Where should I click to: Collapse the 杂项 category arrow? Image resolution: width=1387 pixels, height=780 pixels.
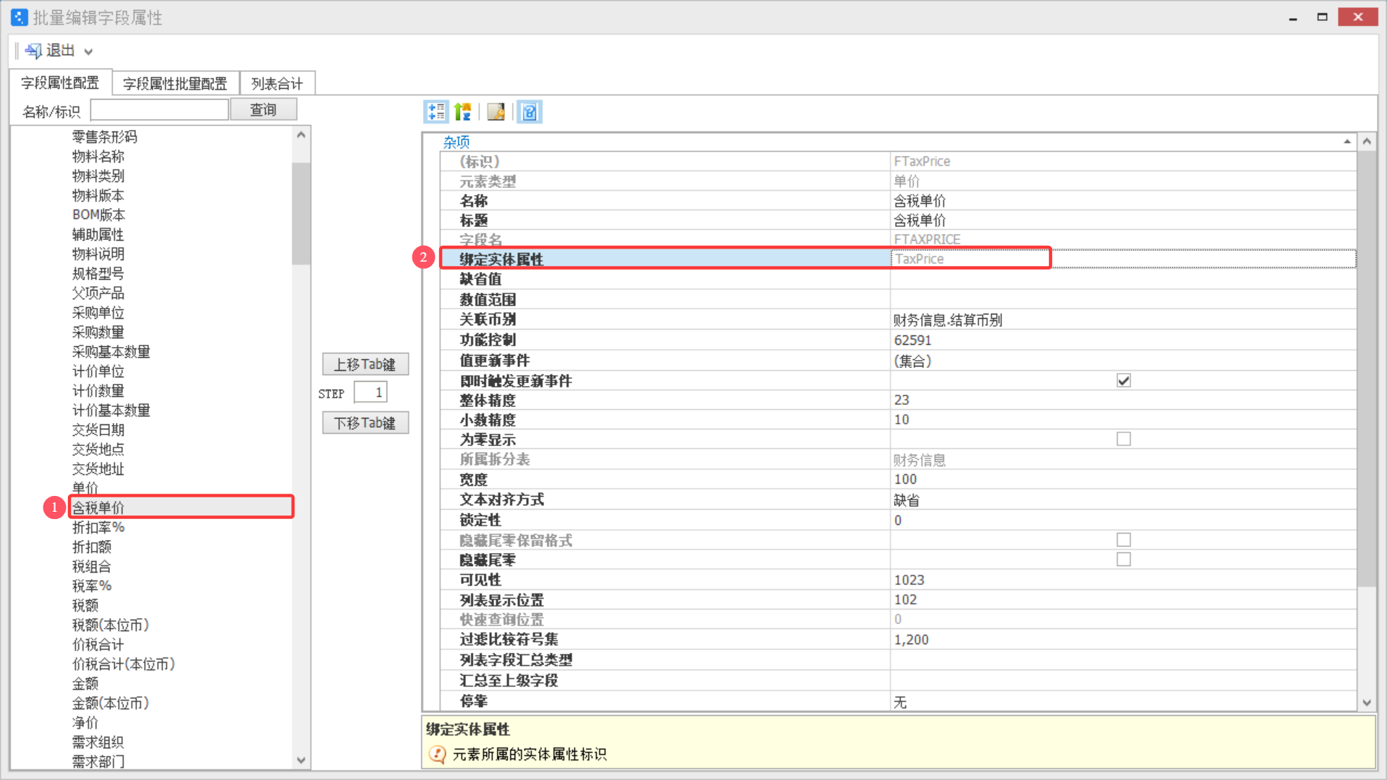coord(1346,142)
